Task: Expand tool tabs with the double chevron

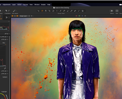Action: (7, 17)
